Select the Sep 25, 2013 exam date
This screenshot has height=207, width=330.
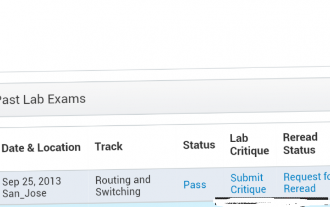click(31, 181)
